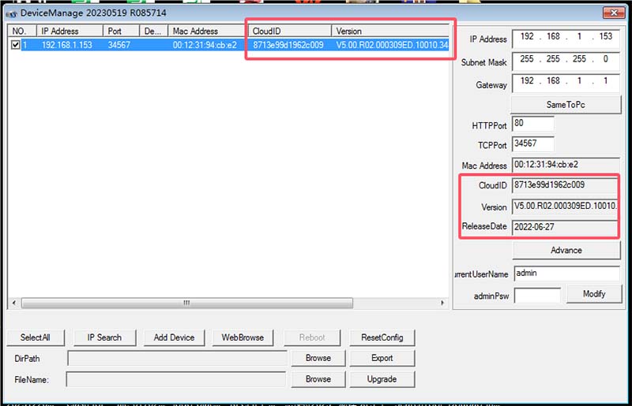The image size is (632, 406).
Task: Close the DeviceManage window
Action: click(613, 13)
